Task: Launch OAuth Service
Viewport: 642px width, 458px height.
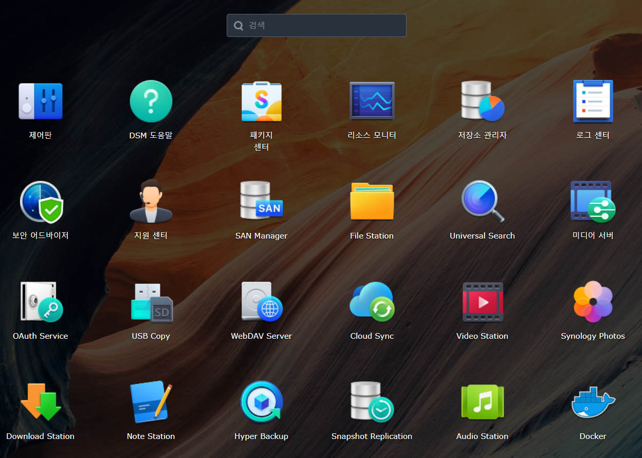Action: pos(41,302)
